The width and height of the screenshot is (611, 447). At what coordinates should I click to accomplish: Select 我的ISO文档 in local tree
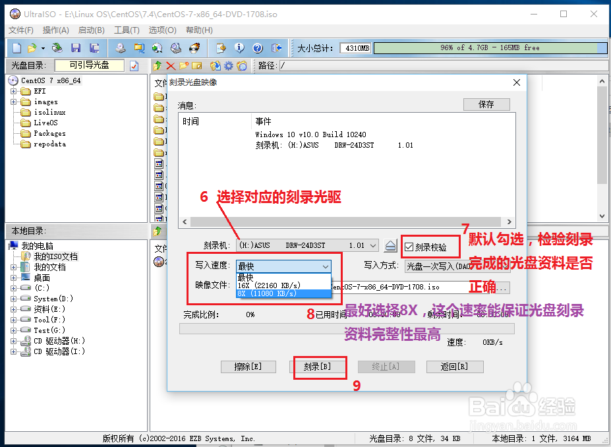[55, 256]
